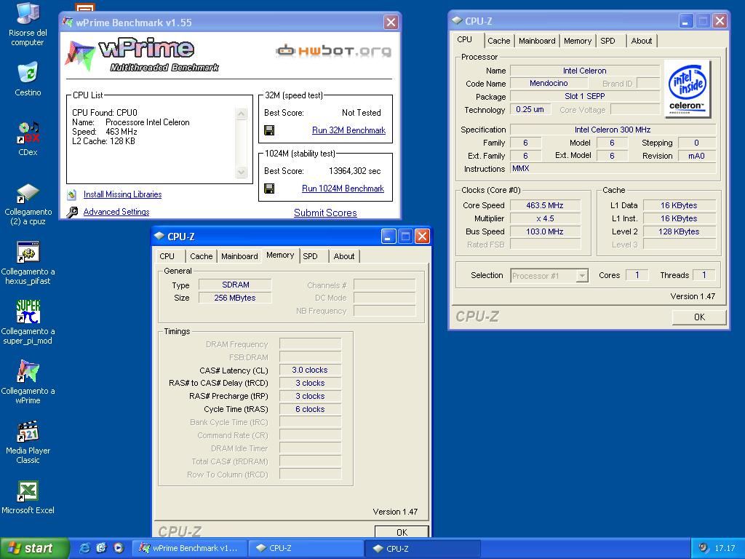Click OK in the right CPU-Z window

click(x=699, y=317)
